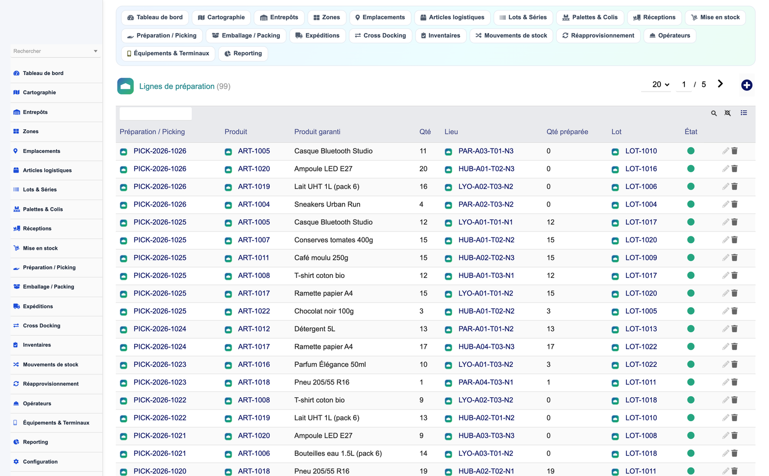The image size is (769, 476).
Task: Open Équipements & Terminaux top tab
Action: (x=168, y=54)
